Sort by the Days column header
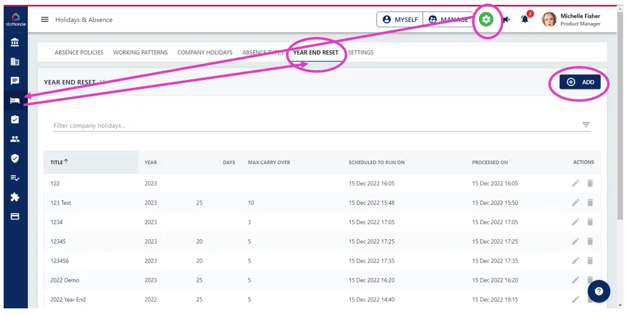The width and height of the screenshot is (629, 315). pyautogui.click(x=228, y=162)
